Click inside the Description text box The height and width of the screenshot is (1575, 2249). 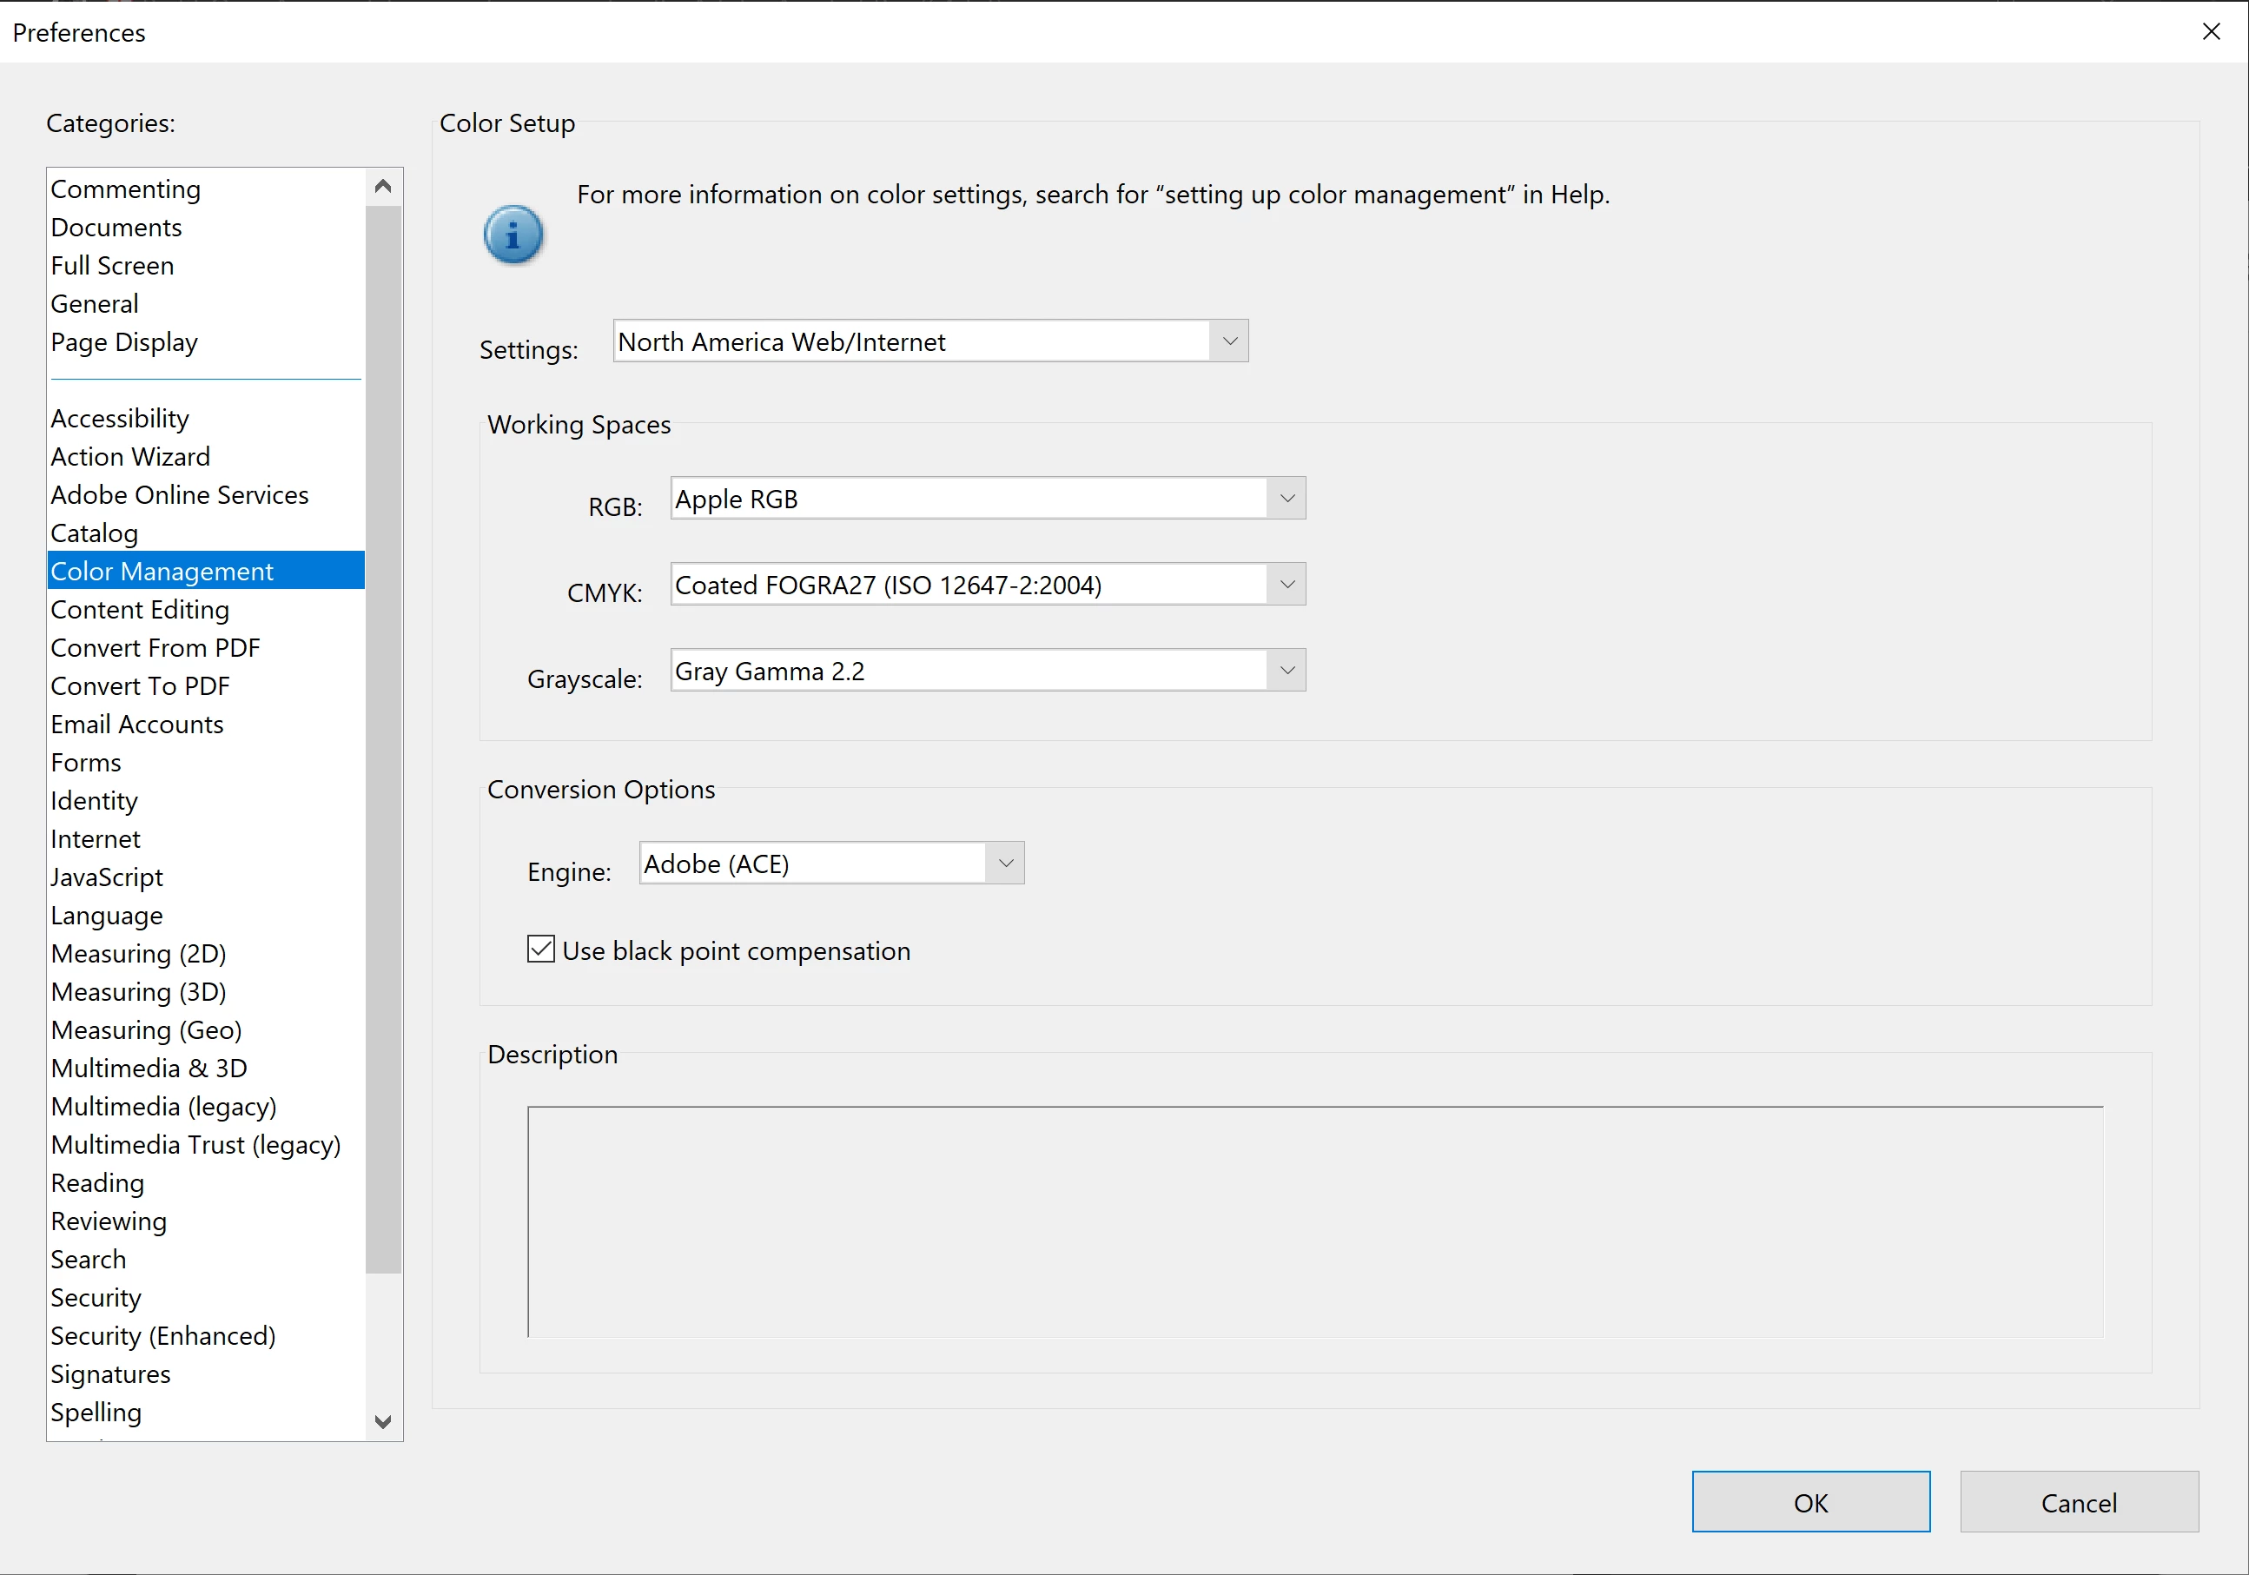coord(1314,1221)
